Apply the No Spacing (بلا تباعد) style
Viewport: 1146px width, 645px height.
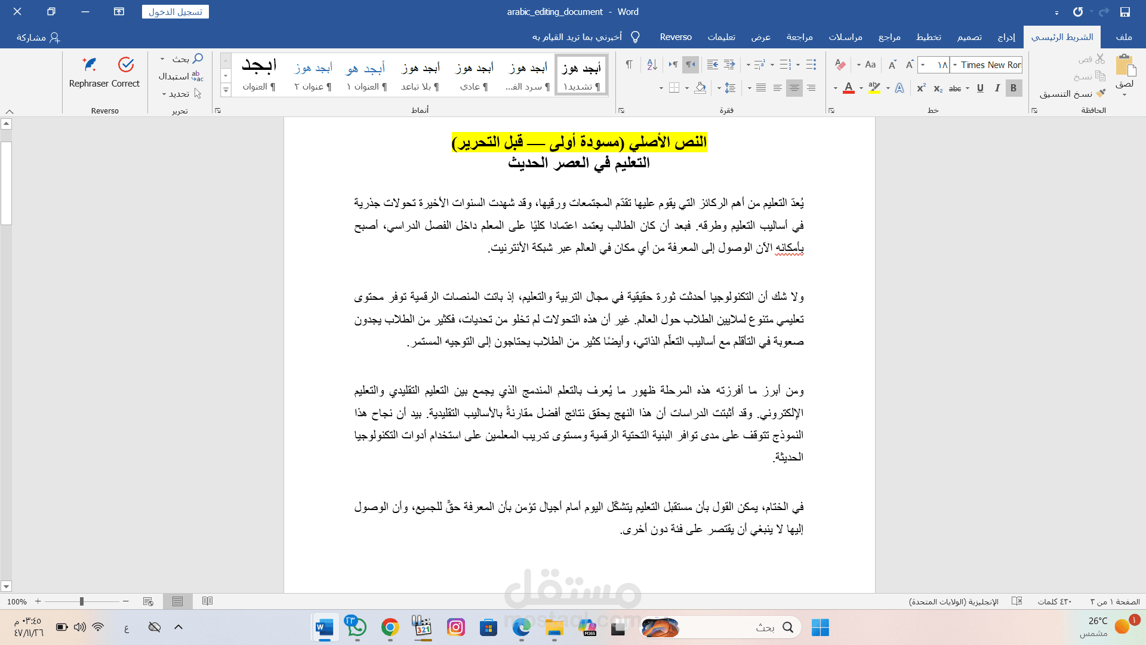tap(421, 75)
